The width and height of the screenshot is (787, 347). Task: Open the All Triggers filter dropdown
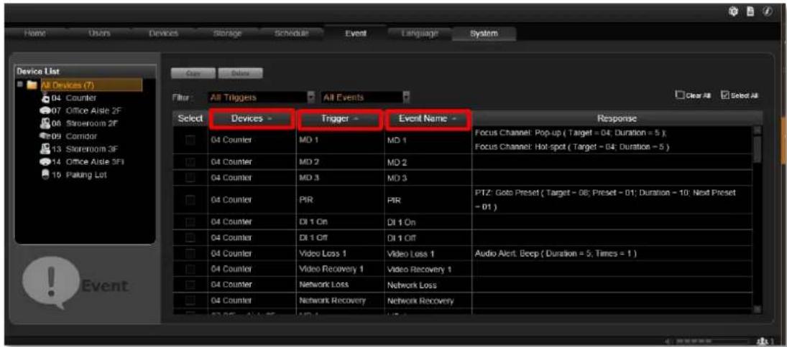pyautogui.click(x=261, y=97)
